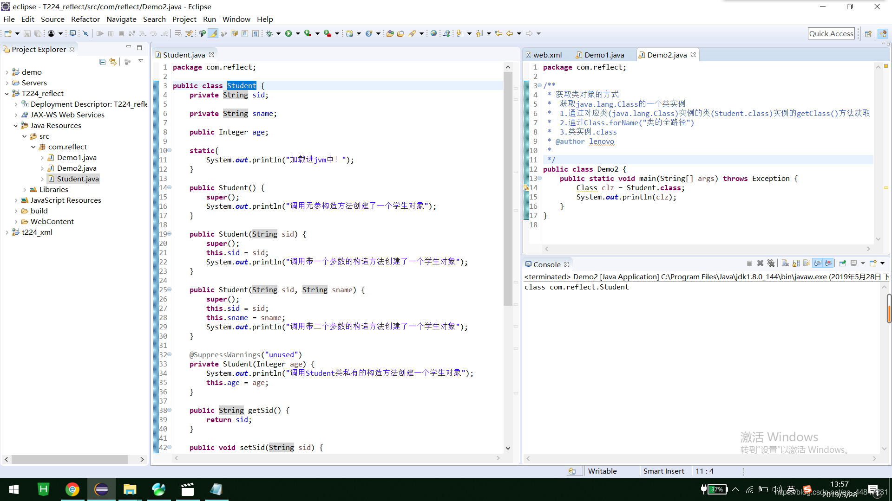
Task: Open the Source menu
Action: click(x=52, y=19)
